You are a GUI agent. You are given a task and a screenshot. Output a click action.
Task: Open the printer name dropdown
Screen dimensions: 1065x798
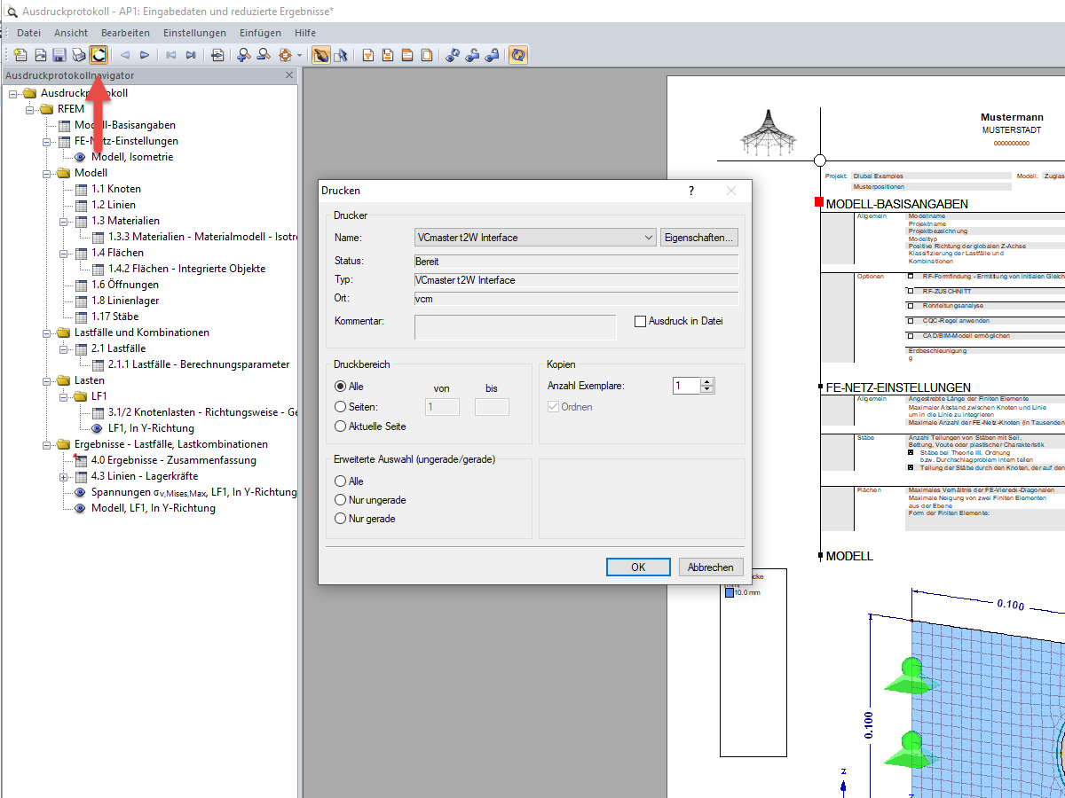click(x=648, y=238)
